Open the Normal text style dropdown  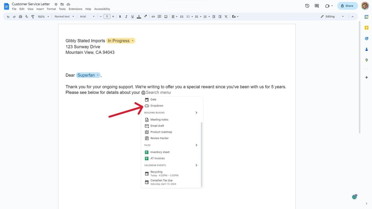click(x=64, y=17)
